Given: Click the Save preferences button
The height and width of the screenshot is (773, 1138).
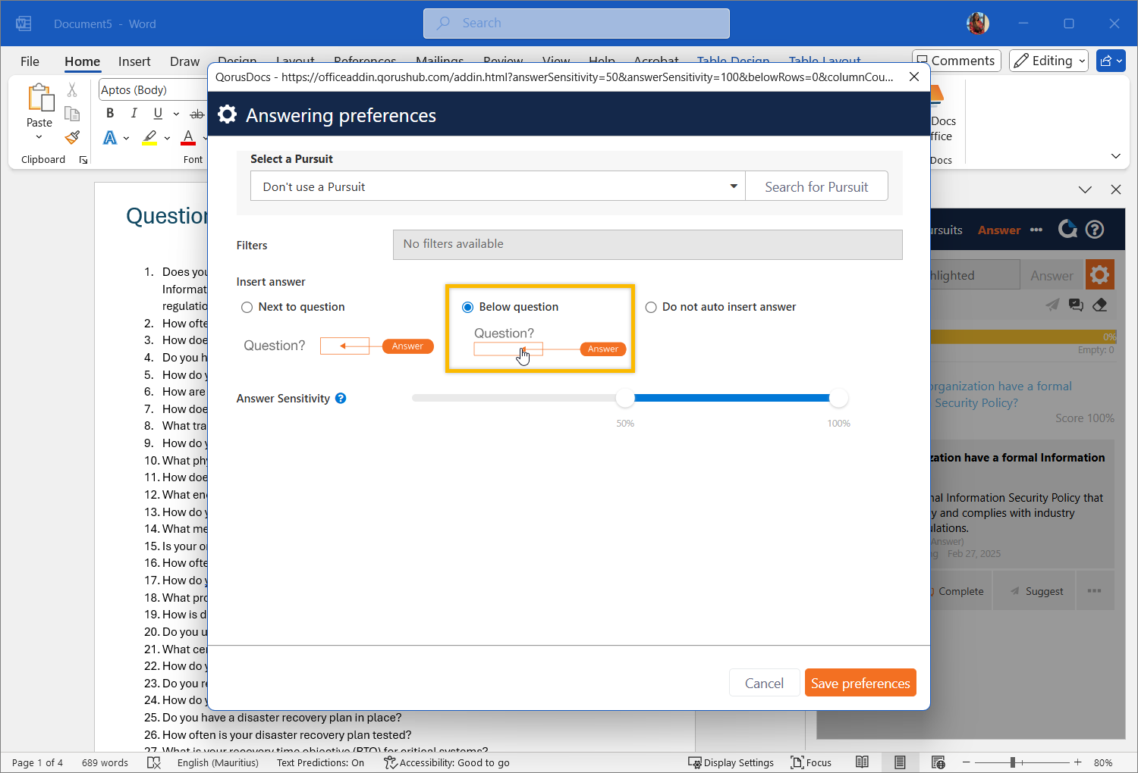Looking at the screenshot, I should (x=860, y=683).
